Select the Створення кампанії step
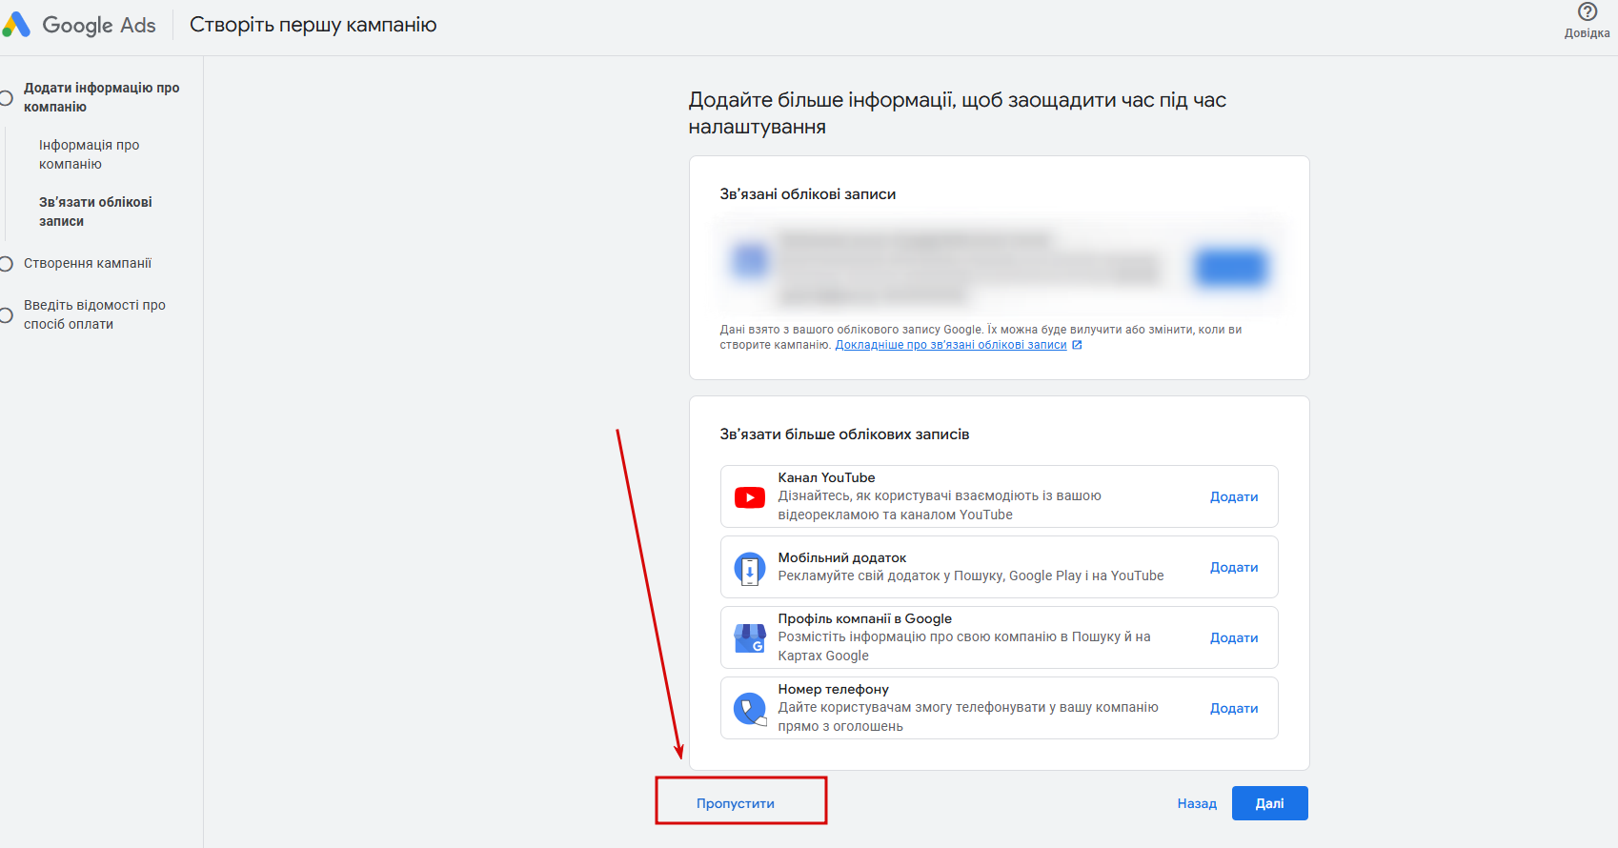Viewport: 1618px width, 848px height. 88,263
